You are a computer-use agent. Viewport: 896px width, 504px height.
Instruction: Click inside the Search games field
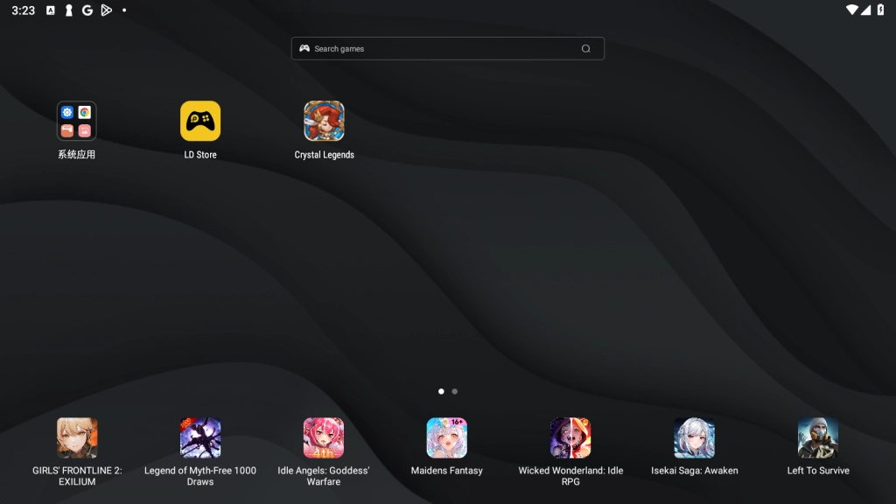coord(420,48)
